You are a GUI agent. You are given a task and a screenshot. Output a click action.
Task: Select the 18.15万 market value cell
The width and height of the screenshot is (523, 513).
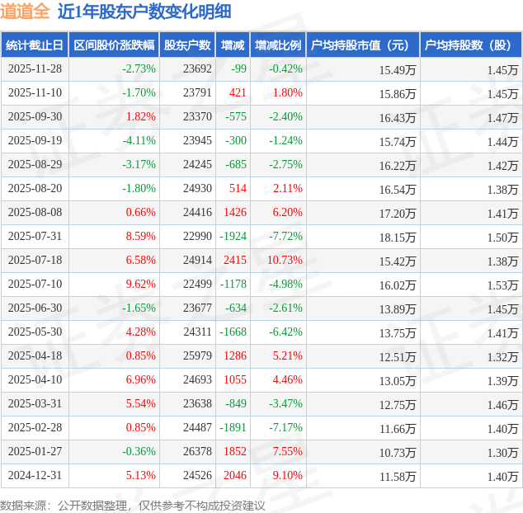397,237
